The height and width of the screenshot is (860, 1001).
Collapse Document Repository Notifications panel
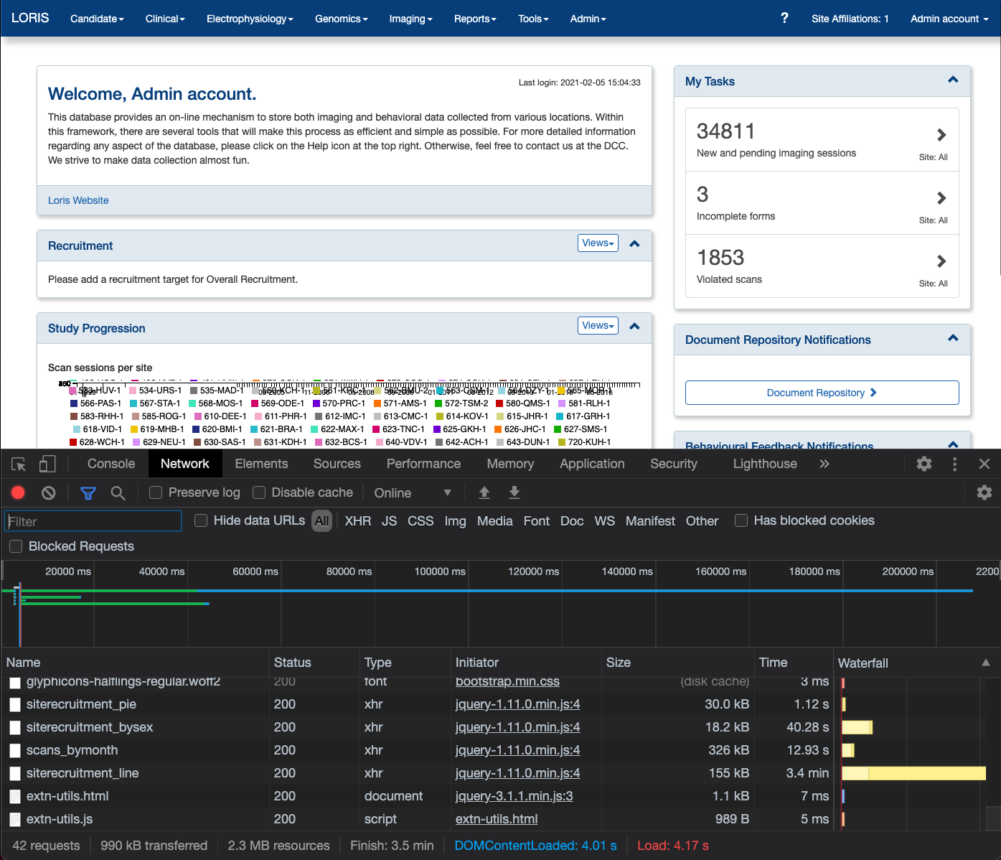953,338
